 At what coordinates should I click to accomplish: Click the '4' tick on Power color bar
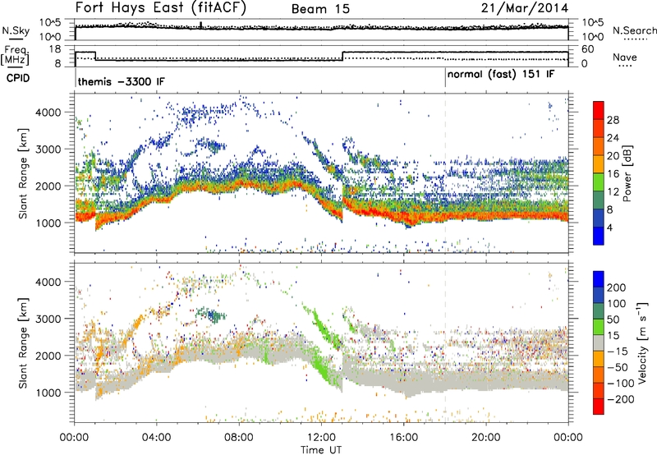610,227
